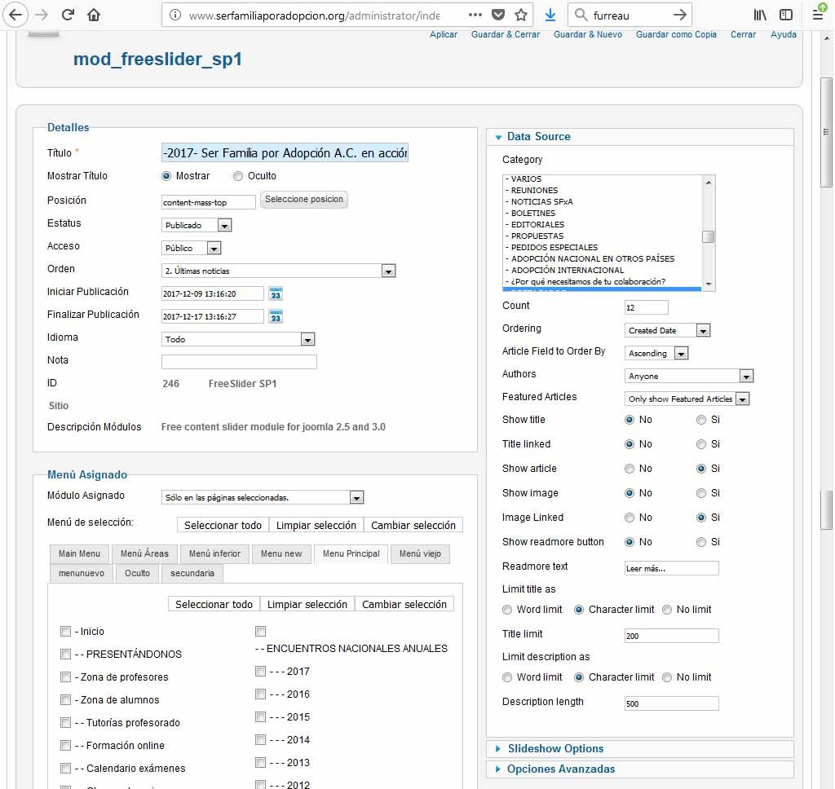
Task: Select Oculto for Mostrar Título
Action: [x=238, y=176]
